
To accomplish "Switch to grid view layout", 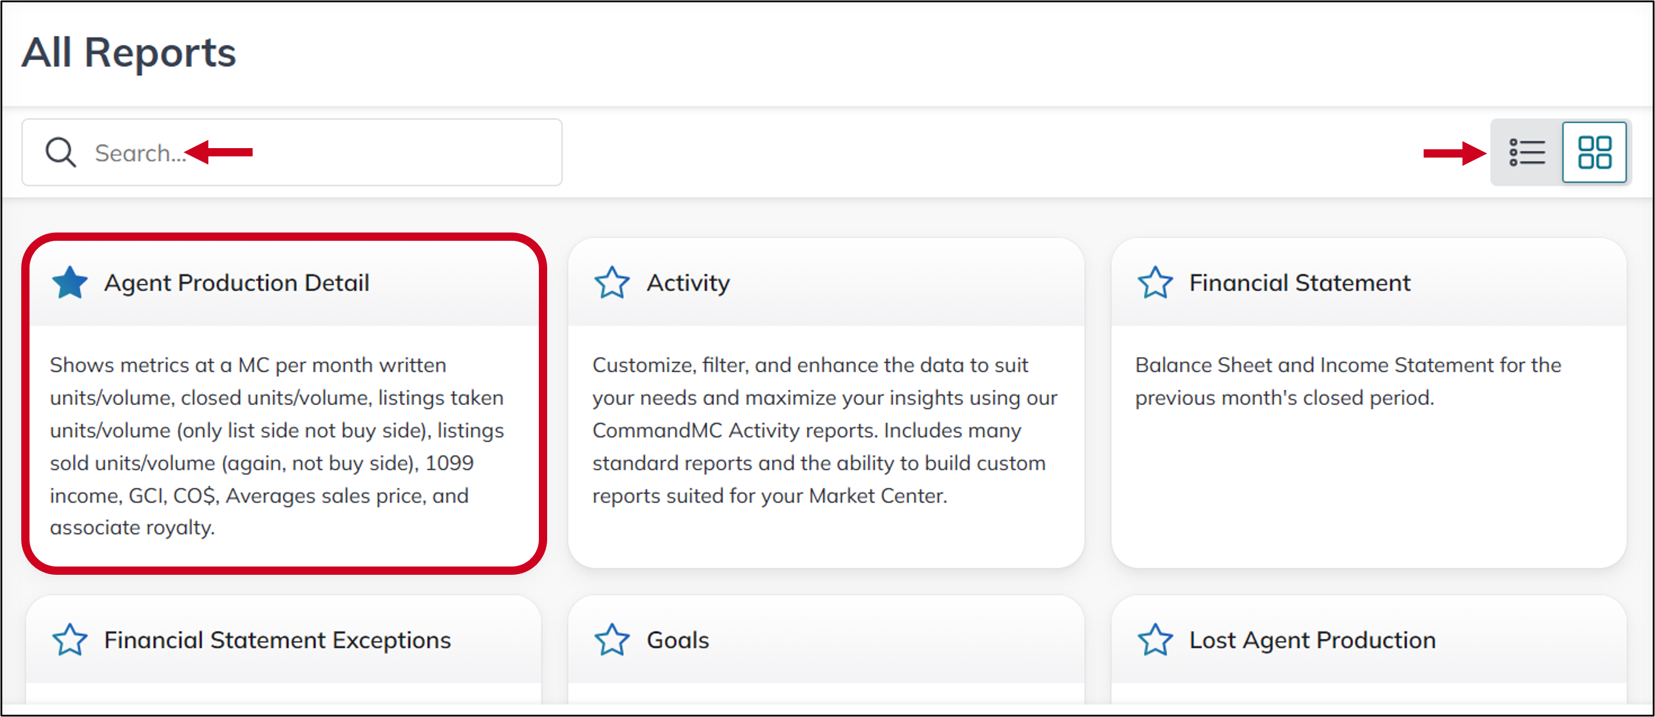I will (x=1594, y=152).
